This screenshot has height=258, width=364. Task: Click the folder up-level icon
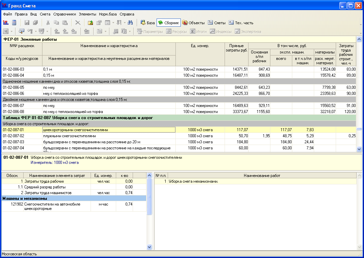click(x=90, y=23)
